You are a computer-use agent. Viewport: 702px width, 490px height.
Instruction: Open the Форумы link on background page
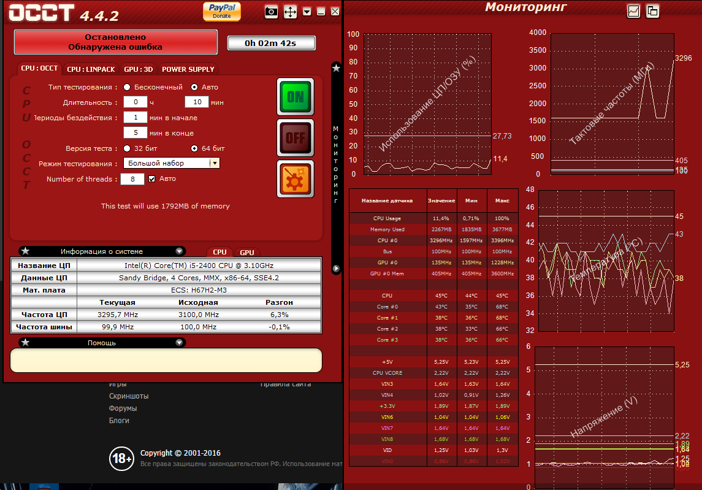click(x=123, y=408)
